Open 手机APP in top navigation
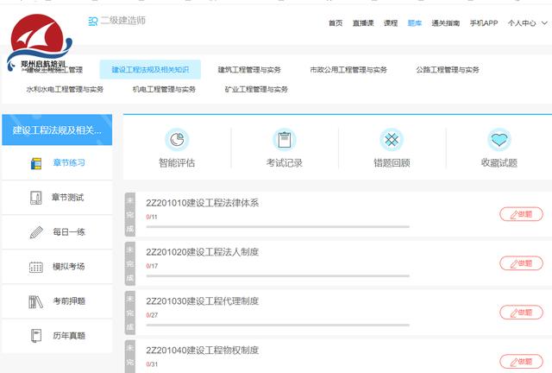This screenshot has width=552, height=373. click(484, 23)
